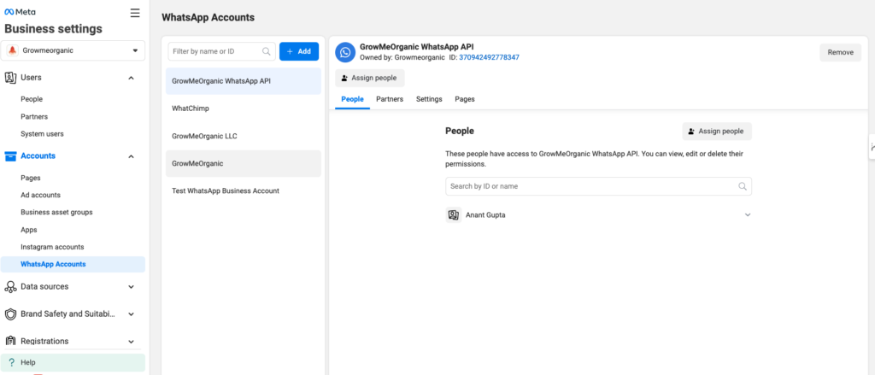Click Assign people below account header

(x=369, y=78)
